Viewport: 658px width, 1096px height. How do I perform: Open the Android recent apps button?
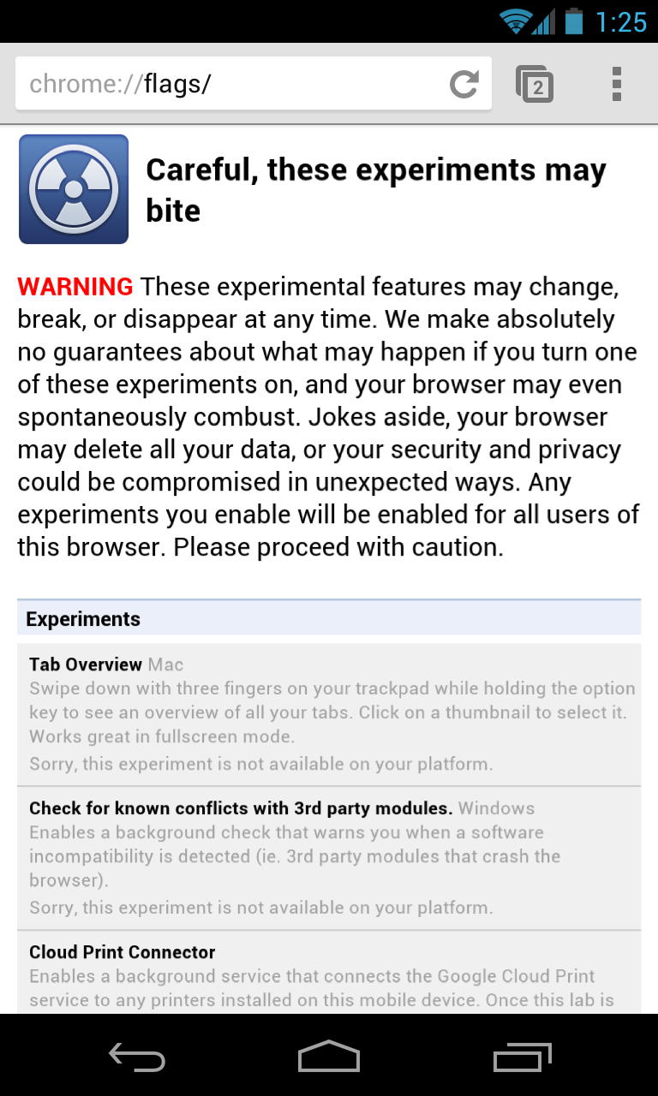[523, 1056]
